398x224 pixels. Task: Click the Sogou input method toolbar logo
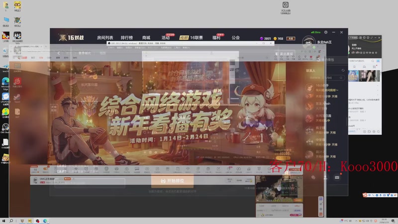click(365, 195)
